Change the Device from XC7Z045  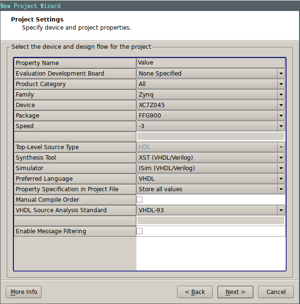pyautogui.click(x=211, y=105)
